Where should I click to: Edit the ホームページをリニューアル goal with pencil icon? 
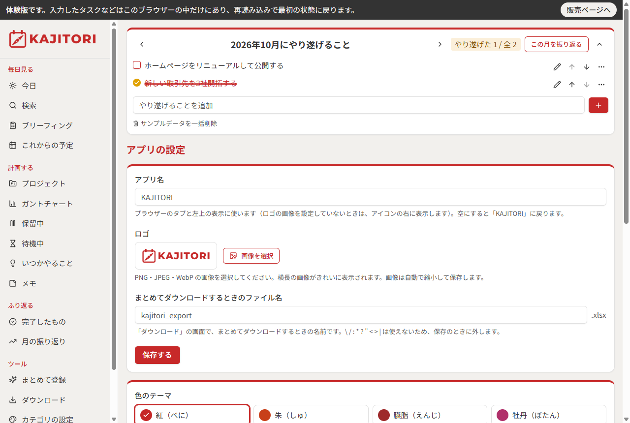click(557, 67)
